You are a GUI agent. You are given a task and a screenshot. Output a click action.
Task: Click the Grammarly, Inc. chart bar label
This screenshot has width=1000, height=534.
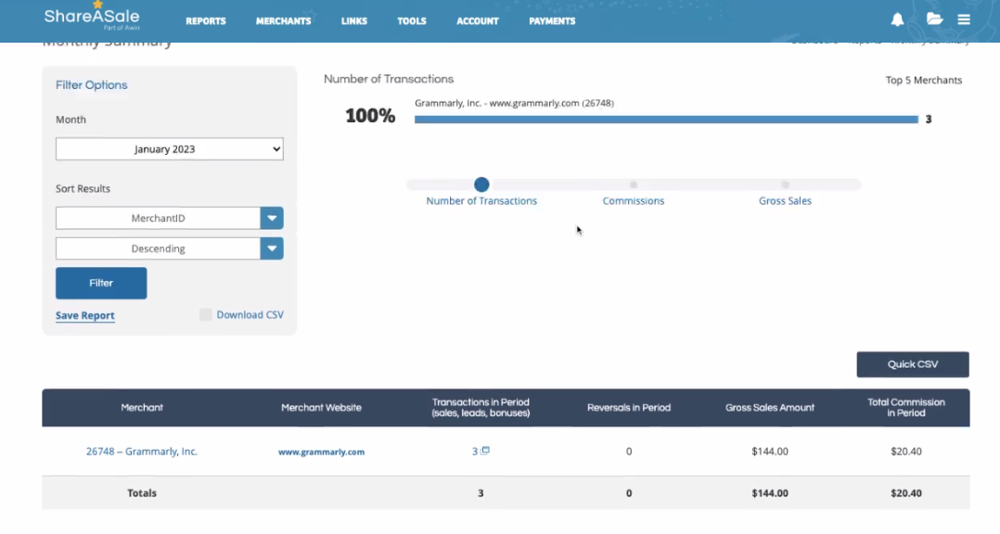point(514,103)
